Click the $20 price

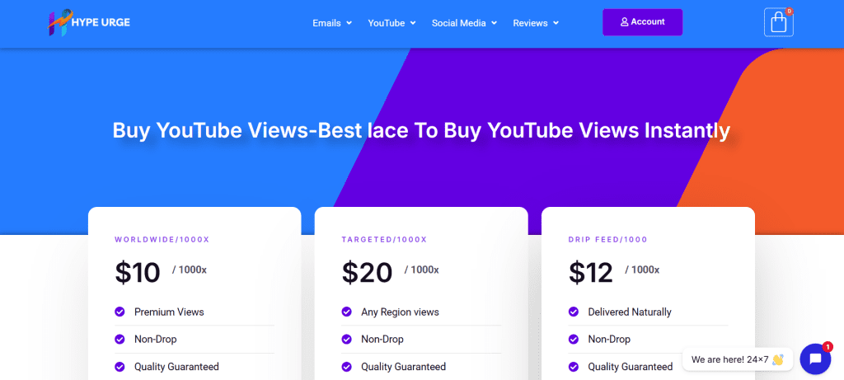[x=367, y=272]
